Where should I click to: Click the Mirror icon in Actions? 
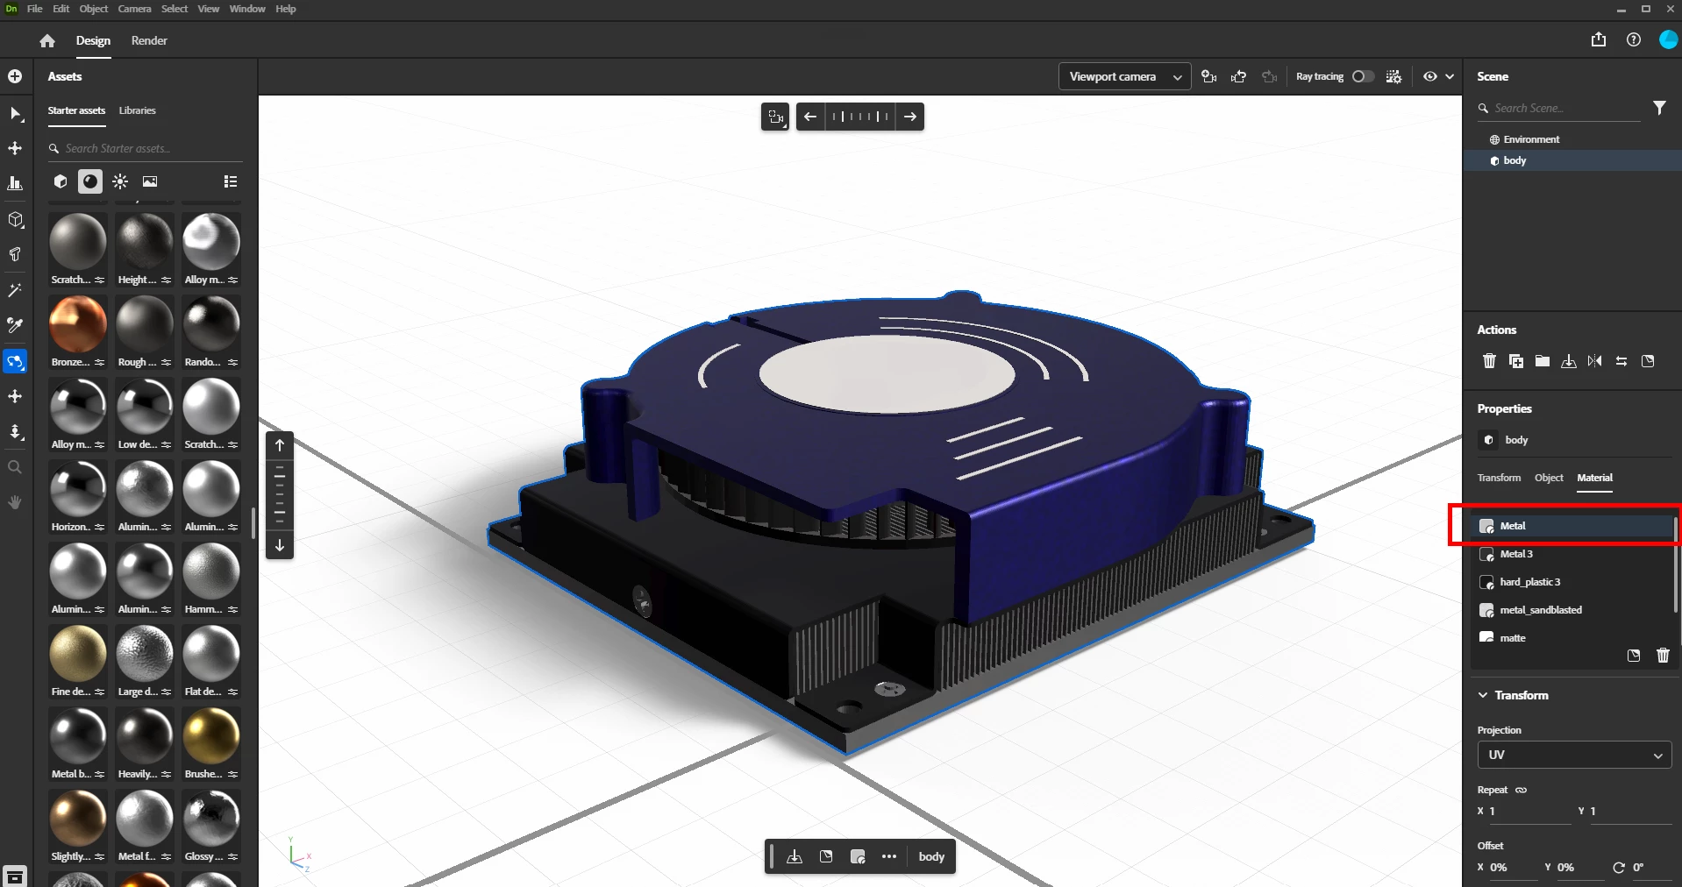(1595, 361)
